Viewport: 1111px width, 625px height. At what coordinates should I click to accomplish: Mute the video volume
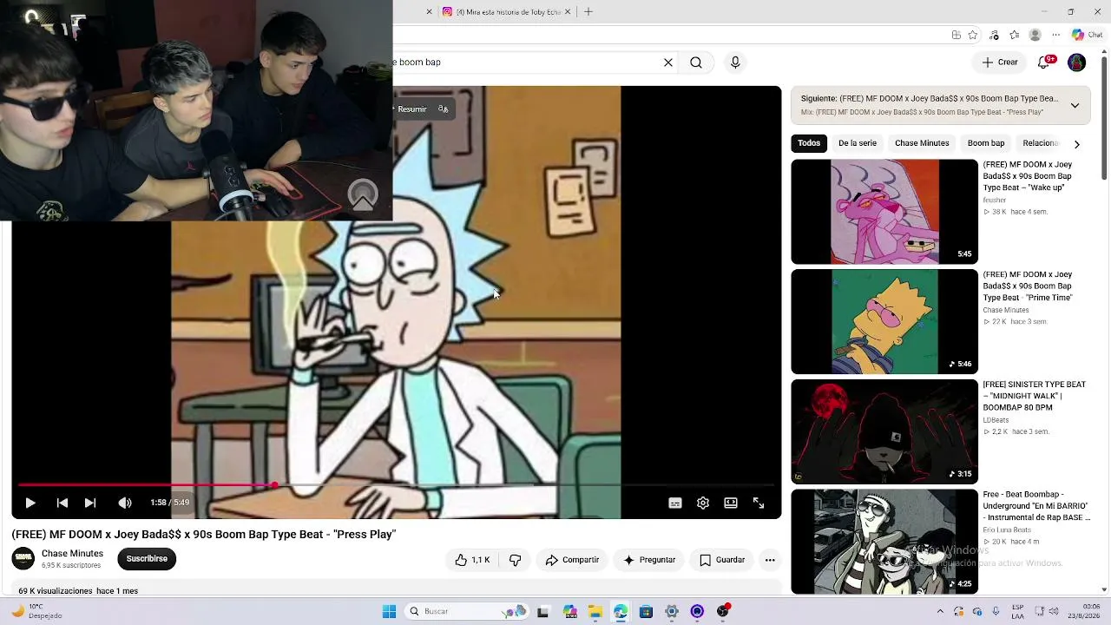[x=125, y=503]
